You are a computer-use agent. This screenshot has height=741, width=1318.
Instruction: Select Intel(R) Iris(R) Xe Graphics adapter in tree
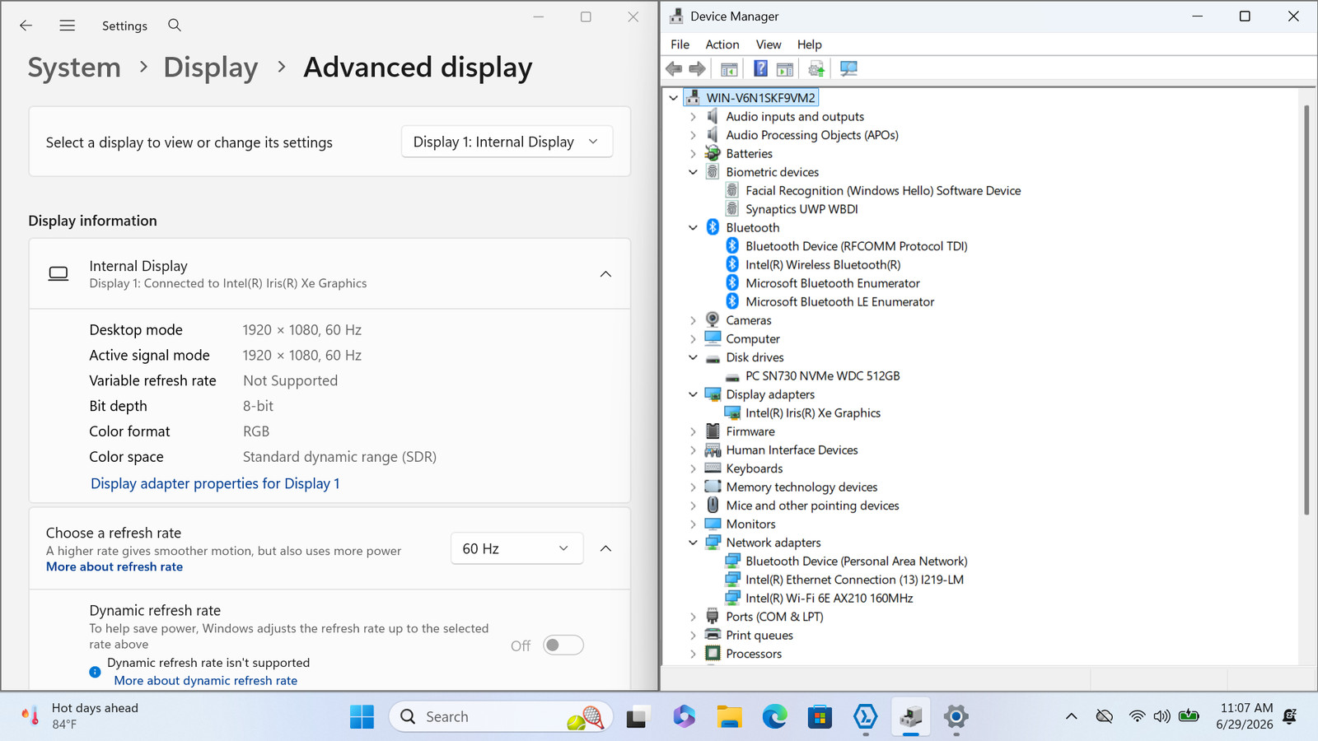tap(813, 413)
